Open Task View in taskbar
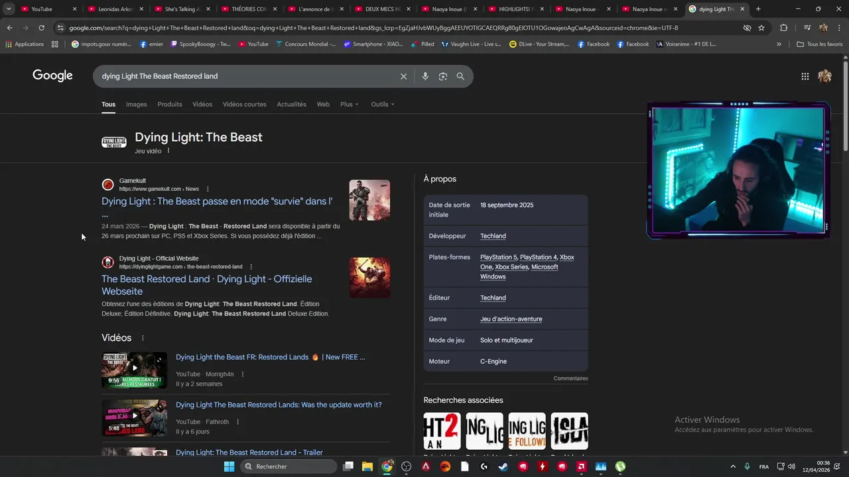The image size is (849, 477). pyautogui.click(x=348, y=466)
